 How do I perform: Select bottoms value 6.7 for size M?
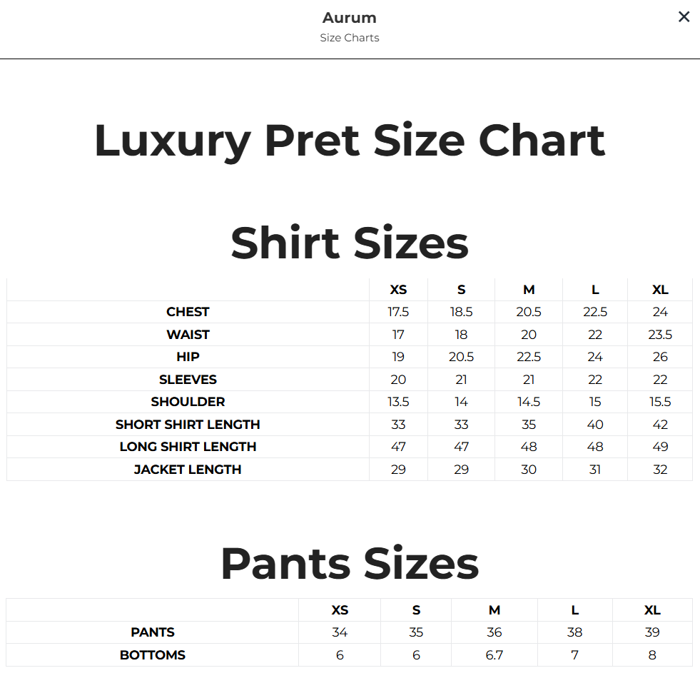(x=494, y=655)
